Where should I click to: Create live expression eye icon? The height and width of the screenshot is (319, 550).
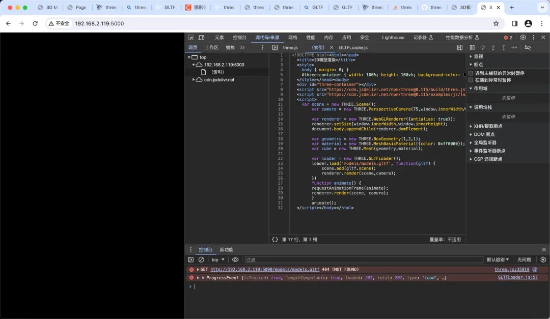235,260
